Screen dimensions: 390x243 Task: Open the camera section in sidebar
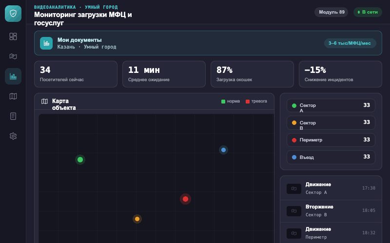pos(13,56)
